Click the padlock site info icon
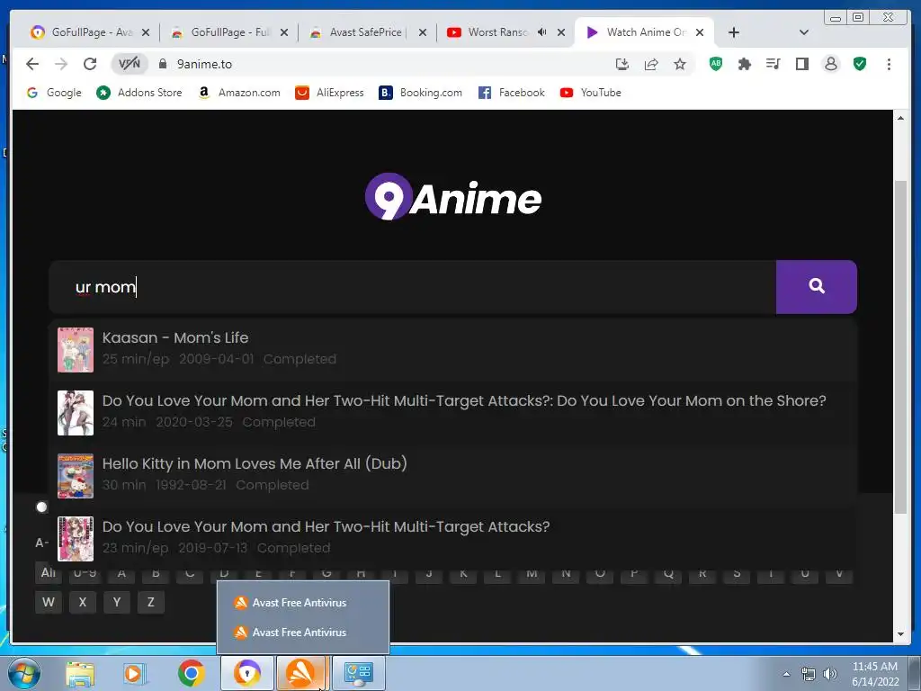Screen dimensions: 921x691 click(x=163, y=64)
